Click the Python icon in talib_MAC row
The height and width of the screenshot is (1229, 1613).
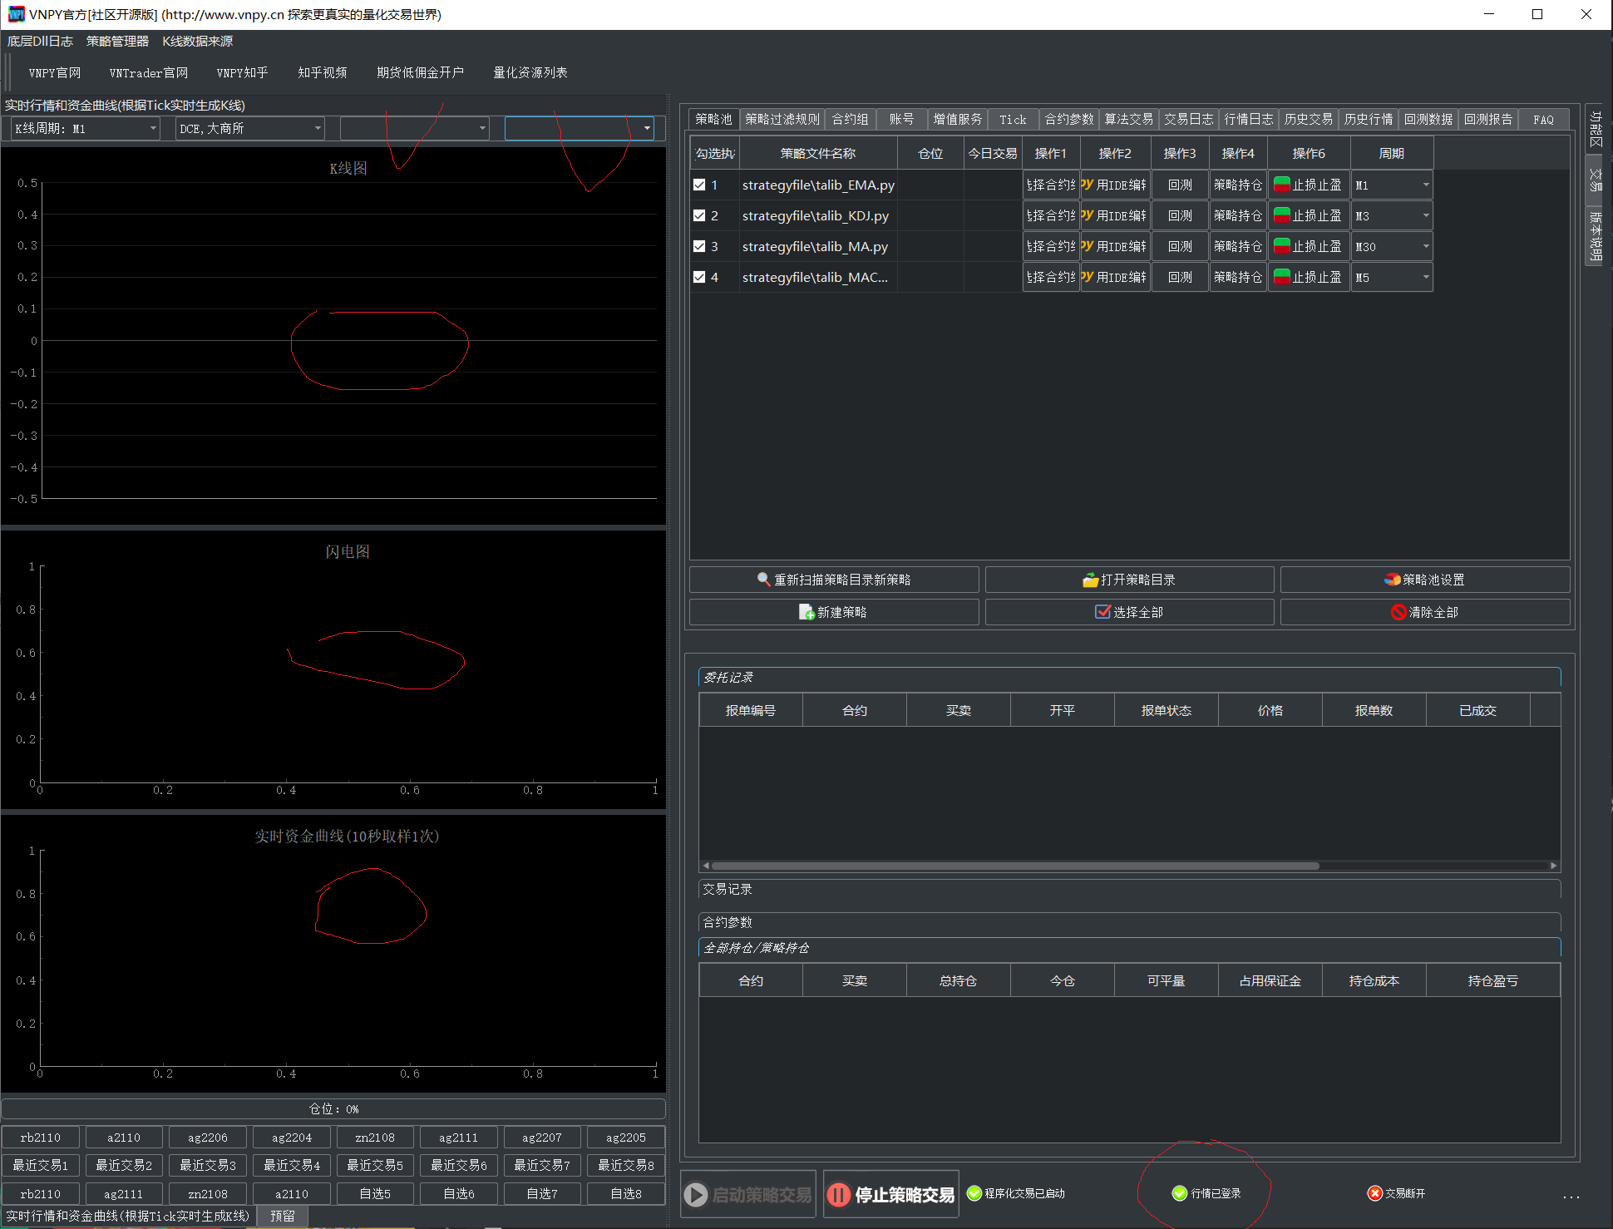coord(1088,277)
